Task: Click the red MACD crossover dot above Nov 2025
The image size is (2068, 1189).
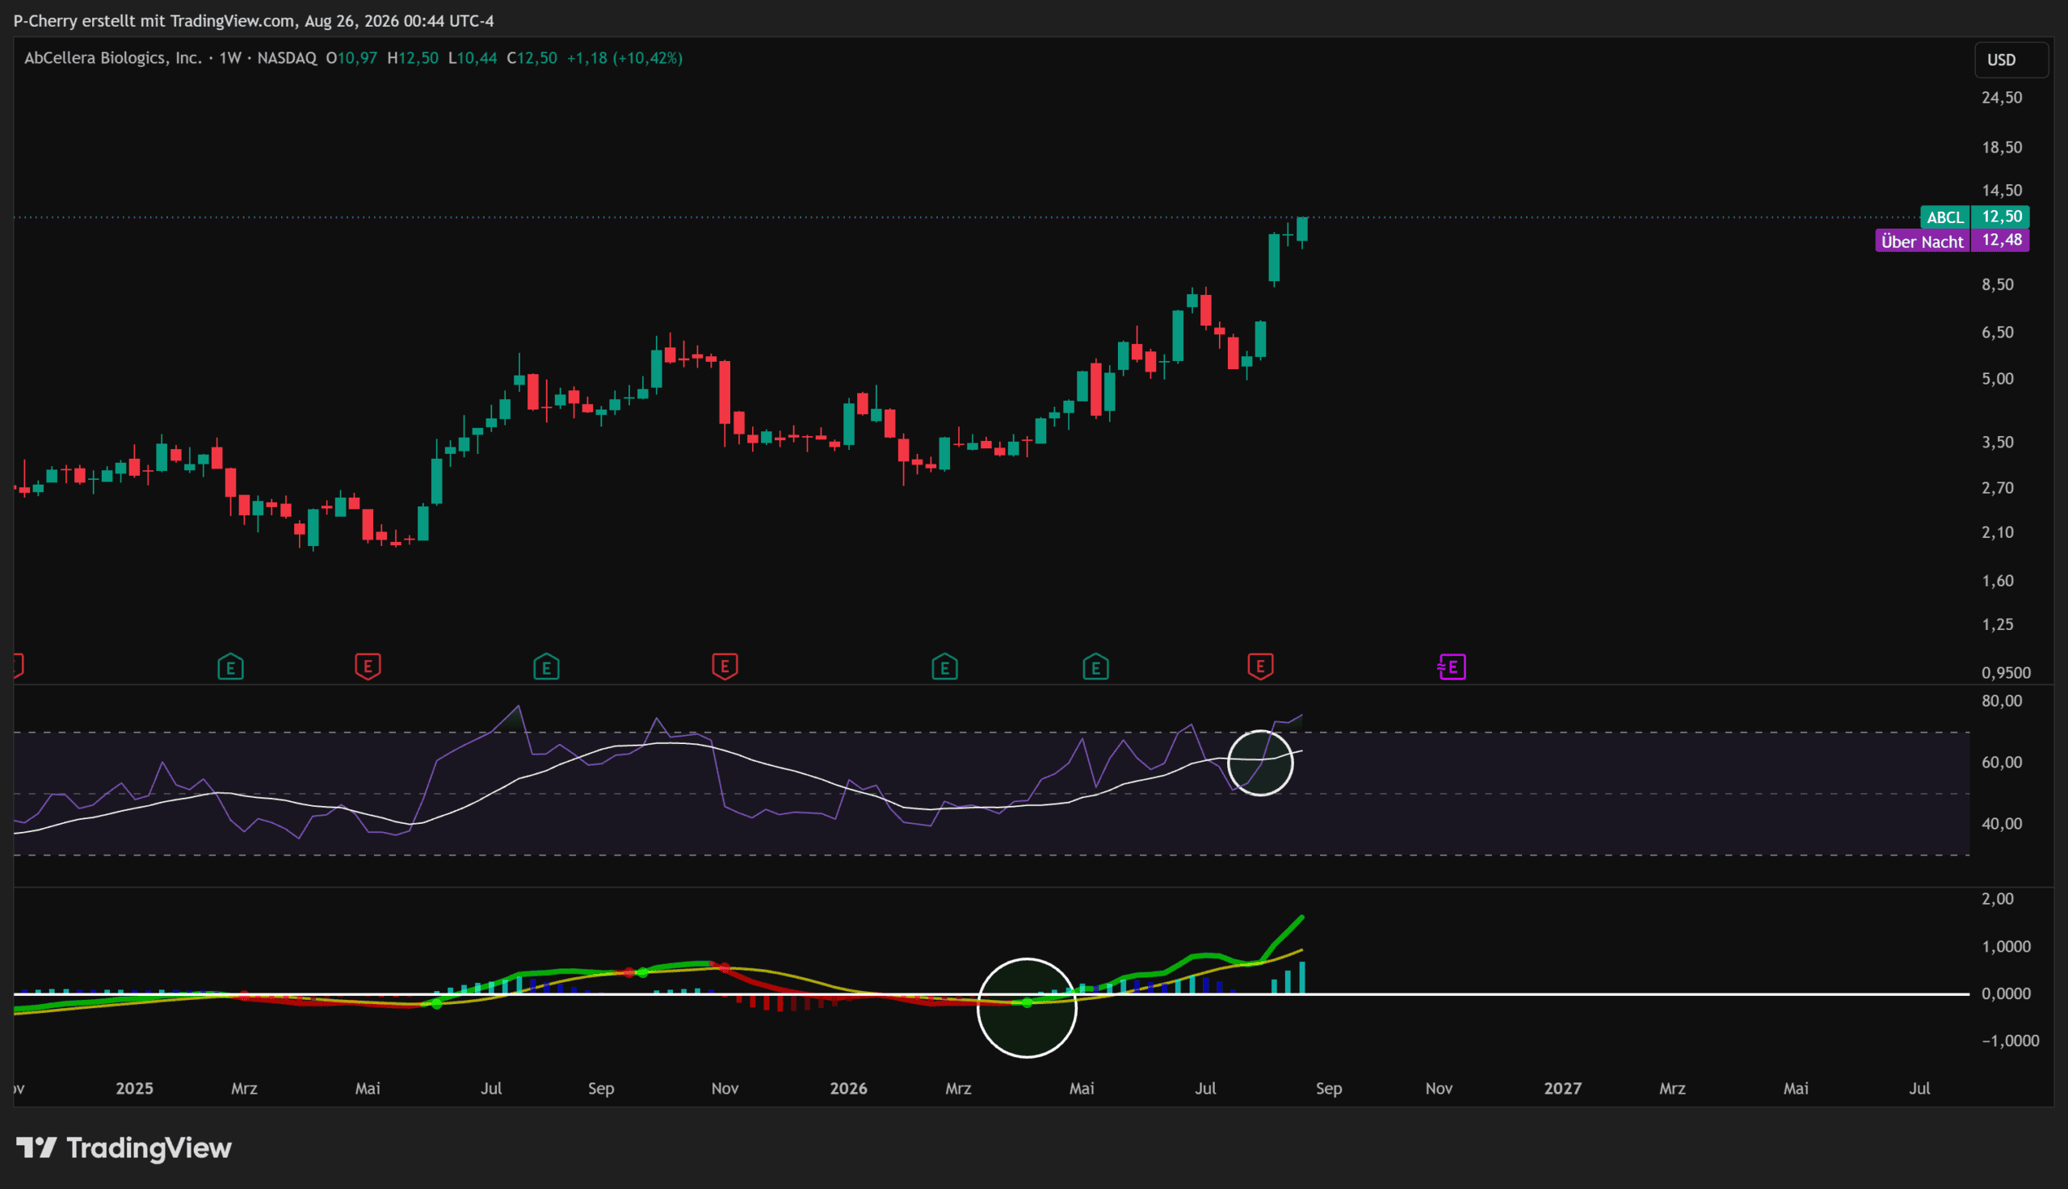Action: click(x=724, y=968)
